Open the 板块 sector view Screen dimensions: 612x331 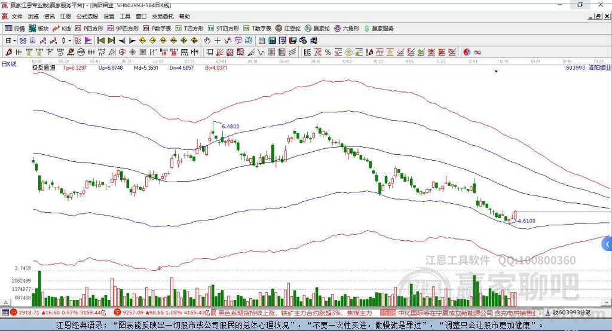click(x=39, y=29)
